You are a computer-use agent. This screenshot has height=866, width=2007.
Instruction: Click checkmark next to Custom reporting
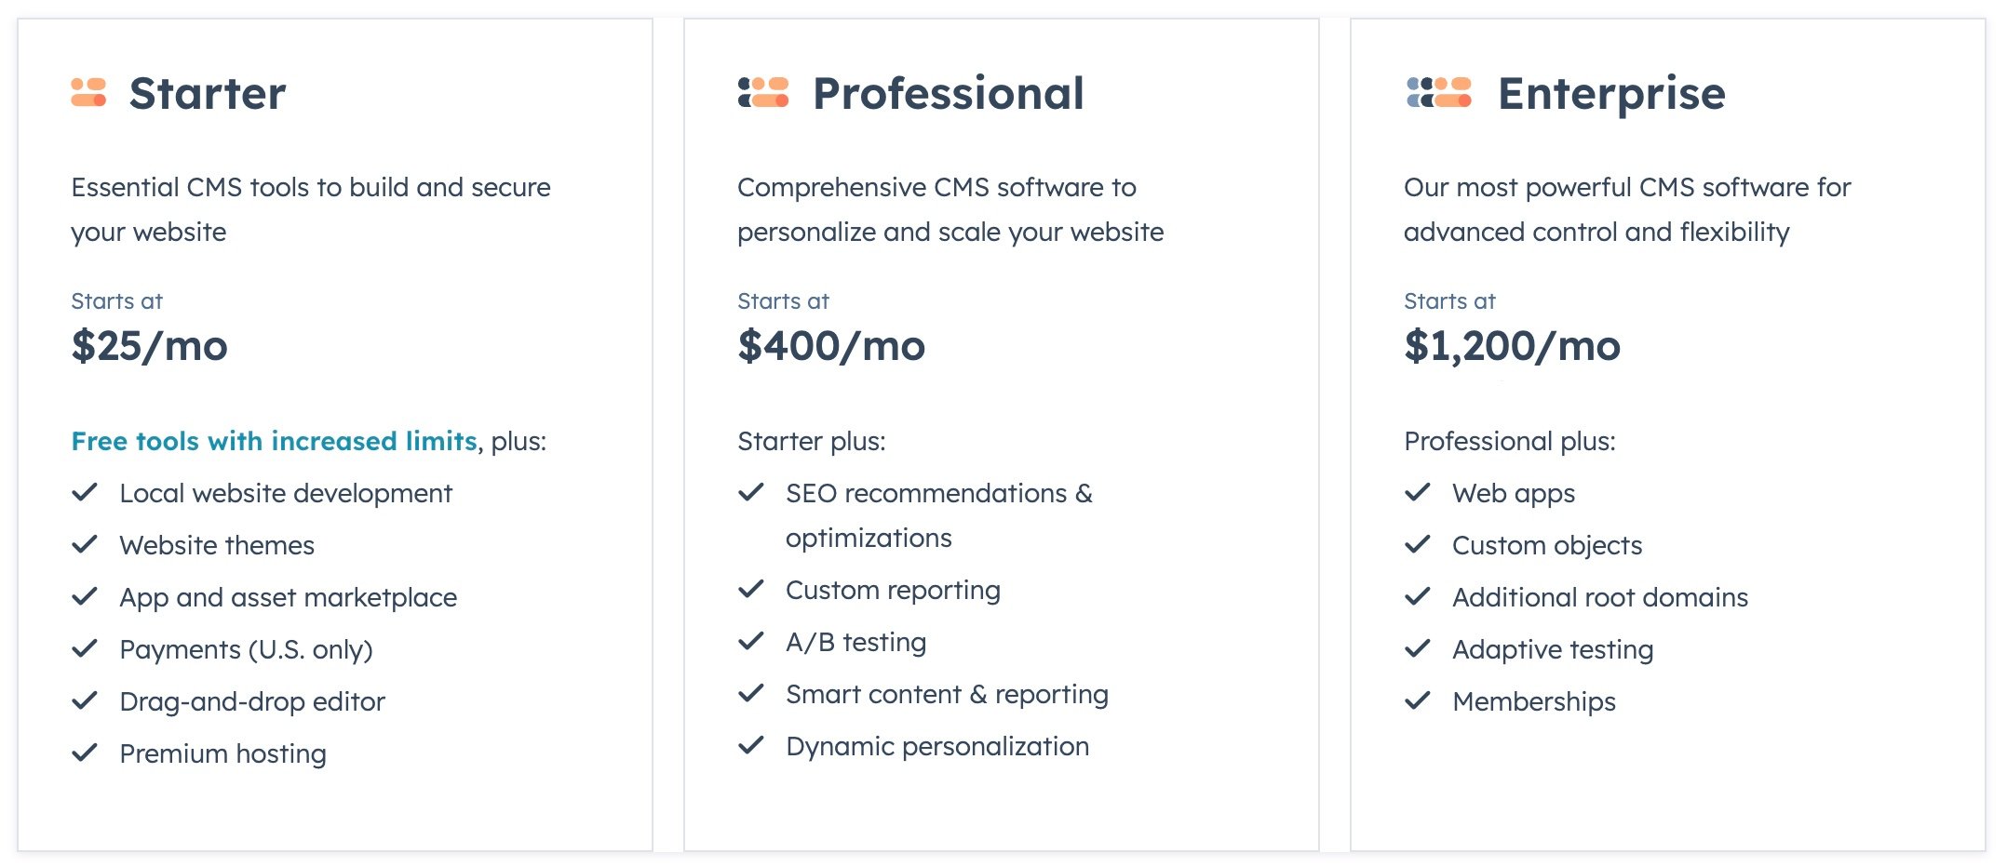751,589
